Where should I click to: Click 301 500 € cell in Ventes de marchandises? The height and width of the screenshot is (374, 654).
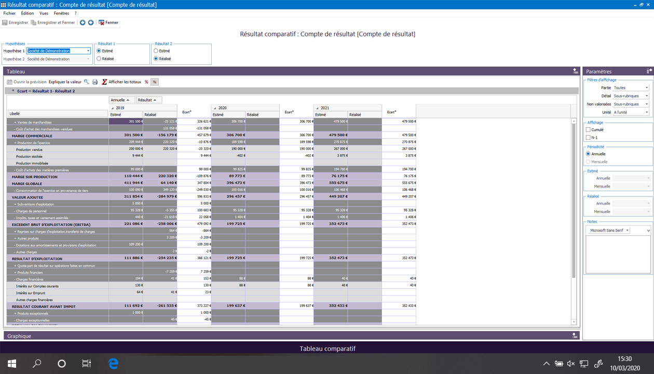click(x=126, y=122)
